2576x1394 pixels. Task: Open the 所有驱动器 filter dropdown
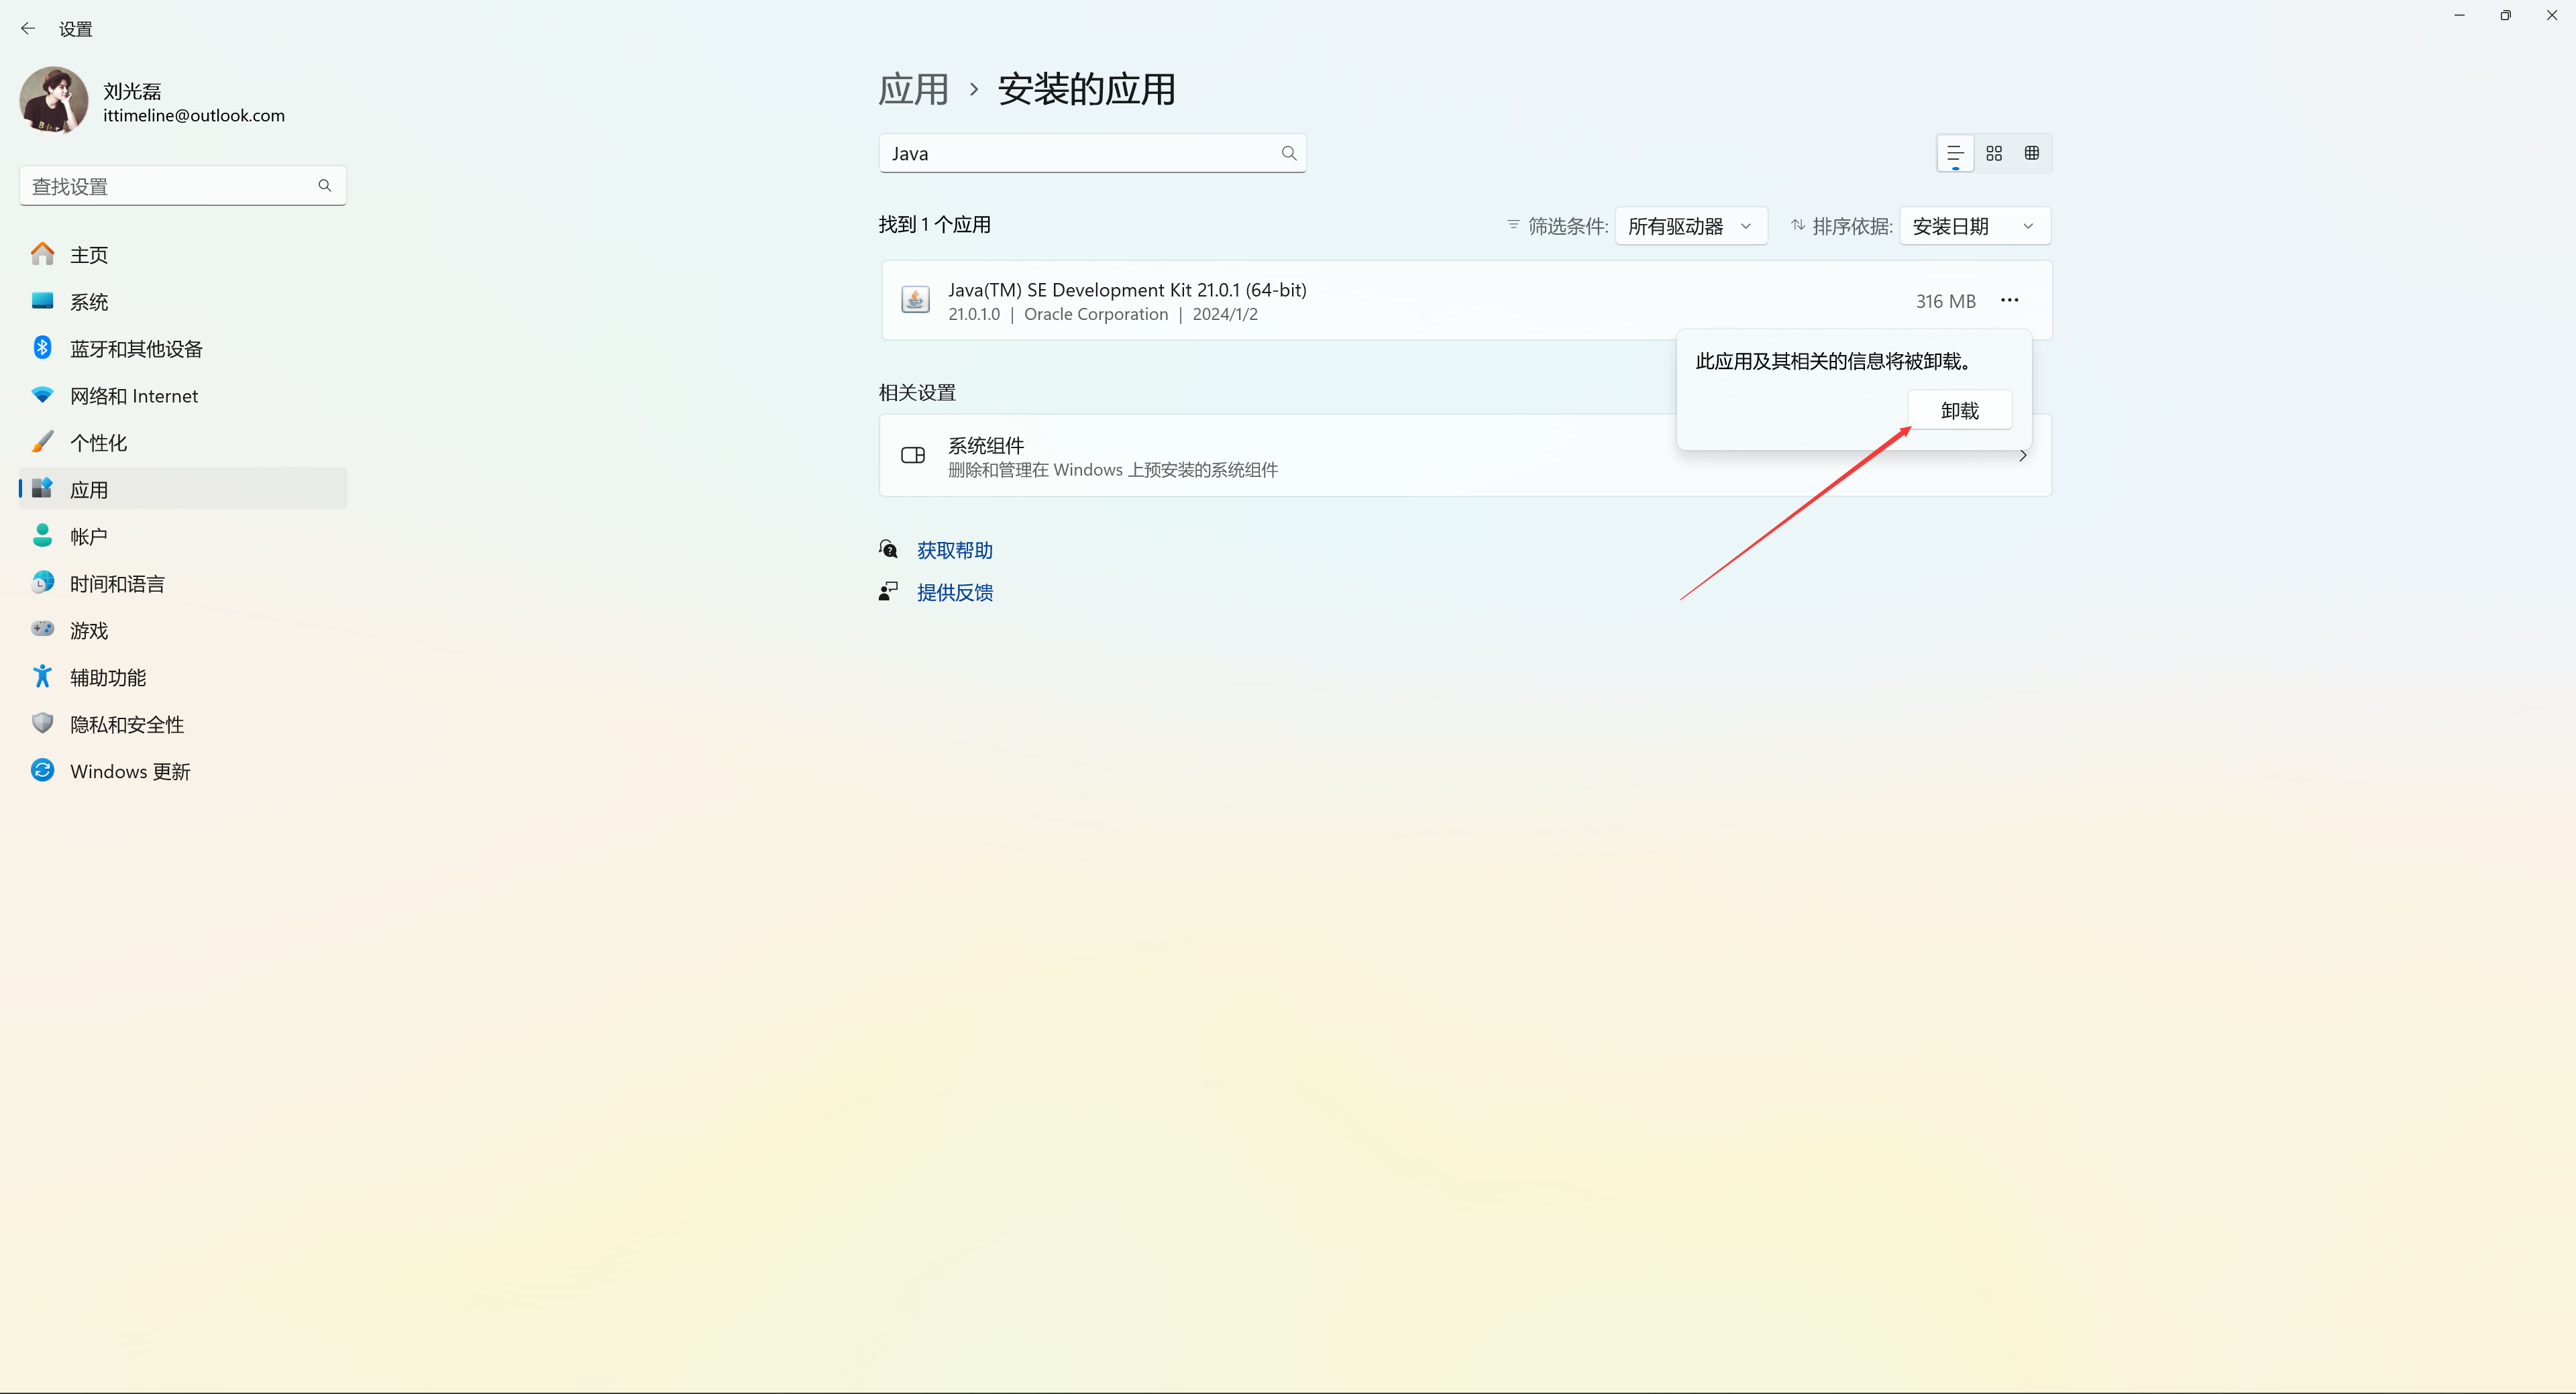[1691, 226]
